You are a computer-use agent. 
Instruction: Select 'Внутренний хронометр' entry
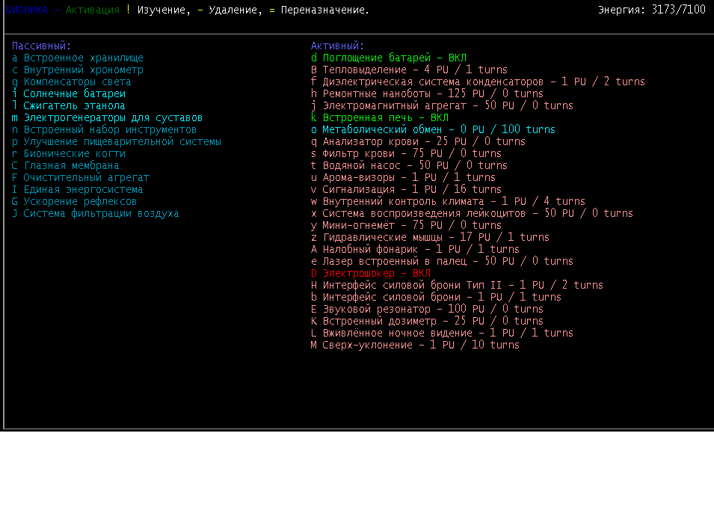(x=78, y=70)
